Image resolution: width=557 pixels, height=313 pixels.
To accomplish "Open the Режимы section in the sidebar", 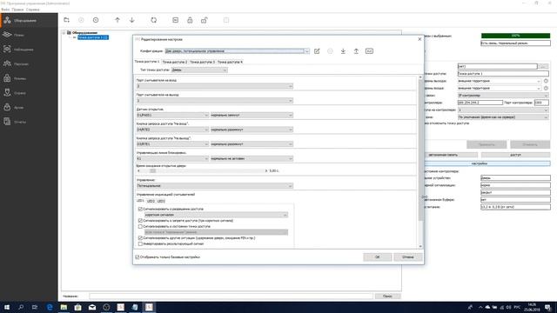I will point(29,78).
